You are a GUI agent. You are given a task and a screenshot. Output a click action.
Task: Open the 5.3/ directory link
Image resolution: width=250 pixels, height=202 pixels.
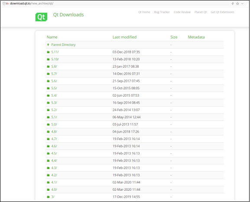(x=54, y=103)
